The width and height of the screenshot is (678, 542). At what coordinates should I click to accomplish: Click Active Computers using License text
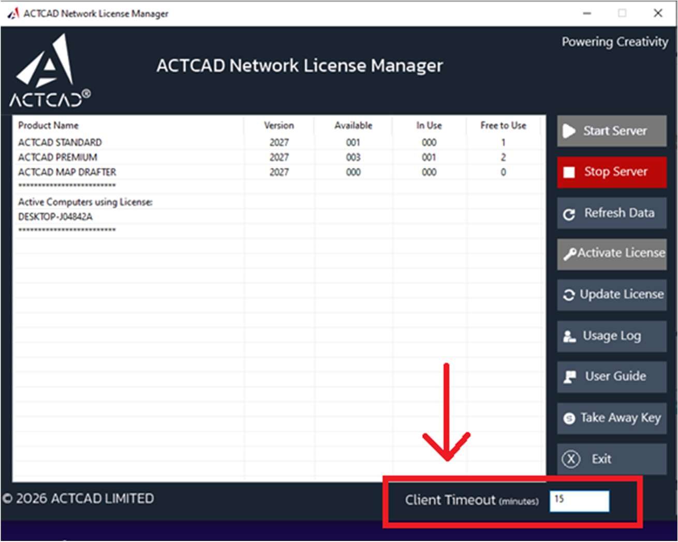coord(85,202)
